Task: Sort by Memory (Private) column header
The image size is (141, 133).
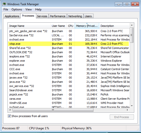Action: 87,26
